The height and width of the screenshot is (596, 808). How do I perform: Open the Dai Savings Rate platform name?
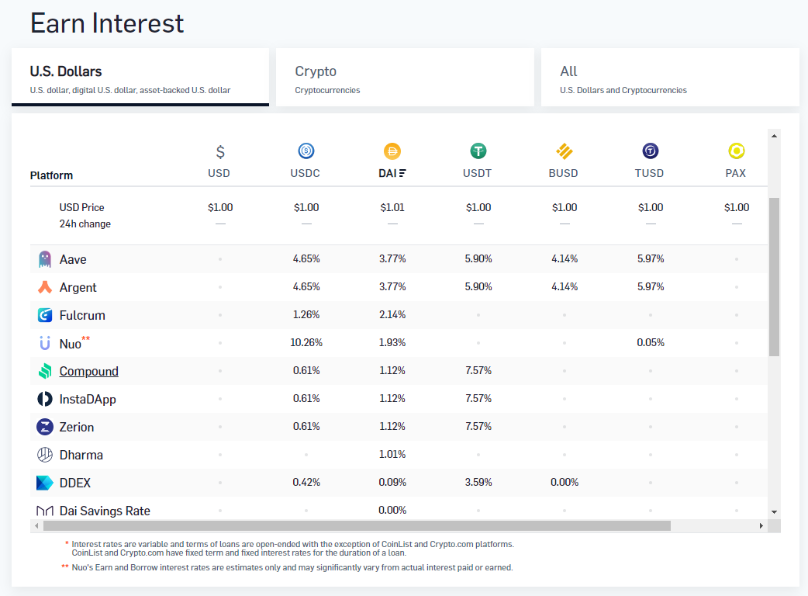[x=105, y=511]
